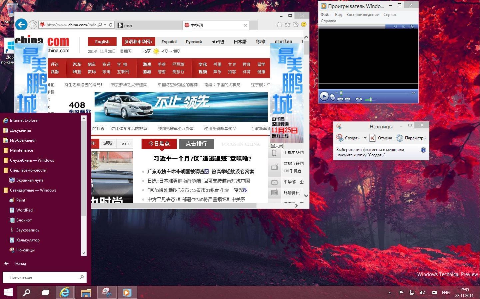
Task: Open the 今日焦点 tab
Action: coord(159,144)
